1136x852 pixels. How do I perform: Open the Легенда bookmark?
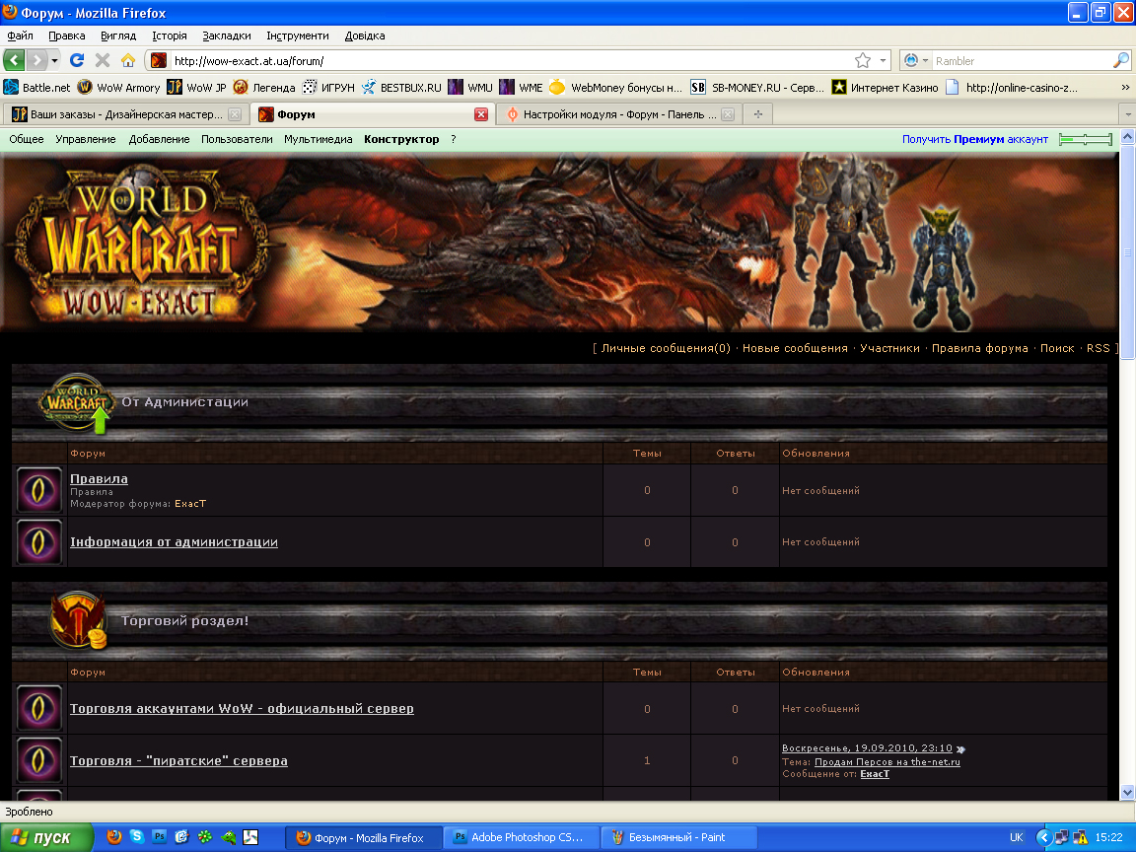tap(264, 88)
